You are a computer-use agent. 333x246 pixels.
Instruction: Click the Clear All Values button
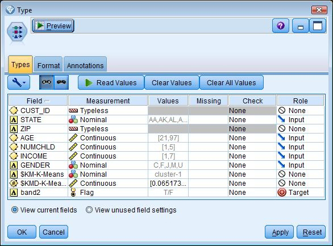point(231,82)
